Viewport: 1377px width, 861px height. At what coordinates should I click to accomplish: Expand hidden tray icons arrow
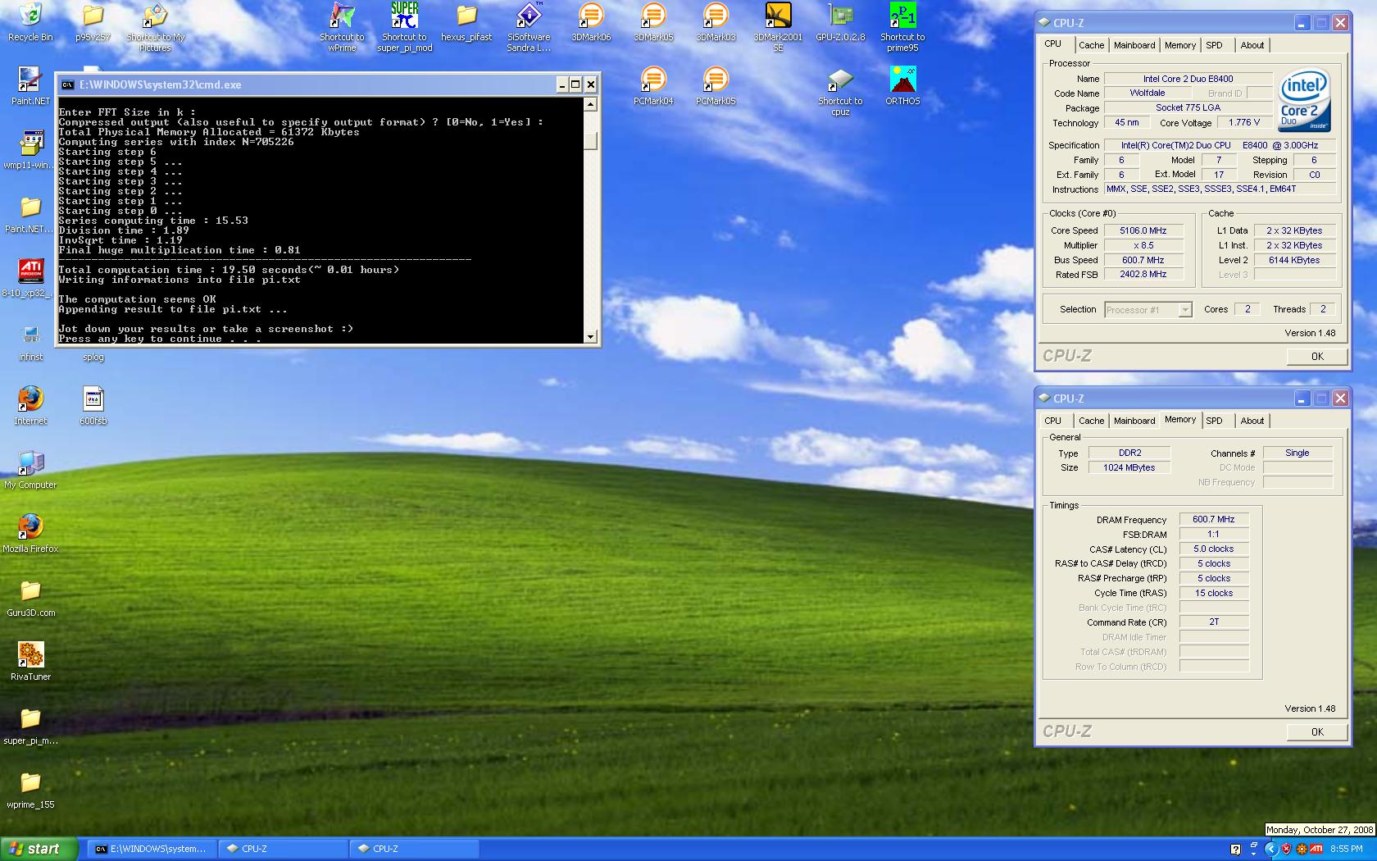1271,850
